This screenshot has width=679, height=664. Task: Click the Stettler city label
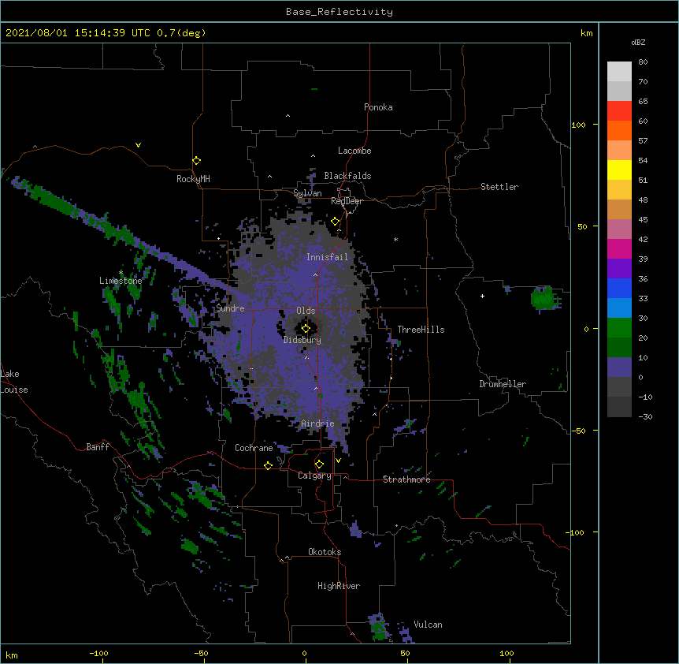click(x=499, y=187)
